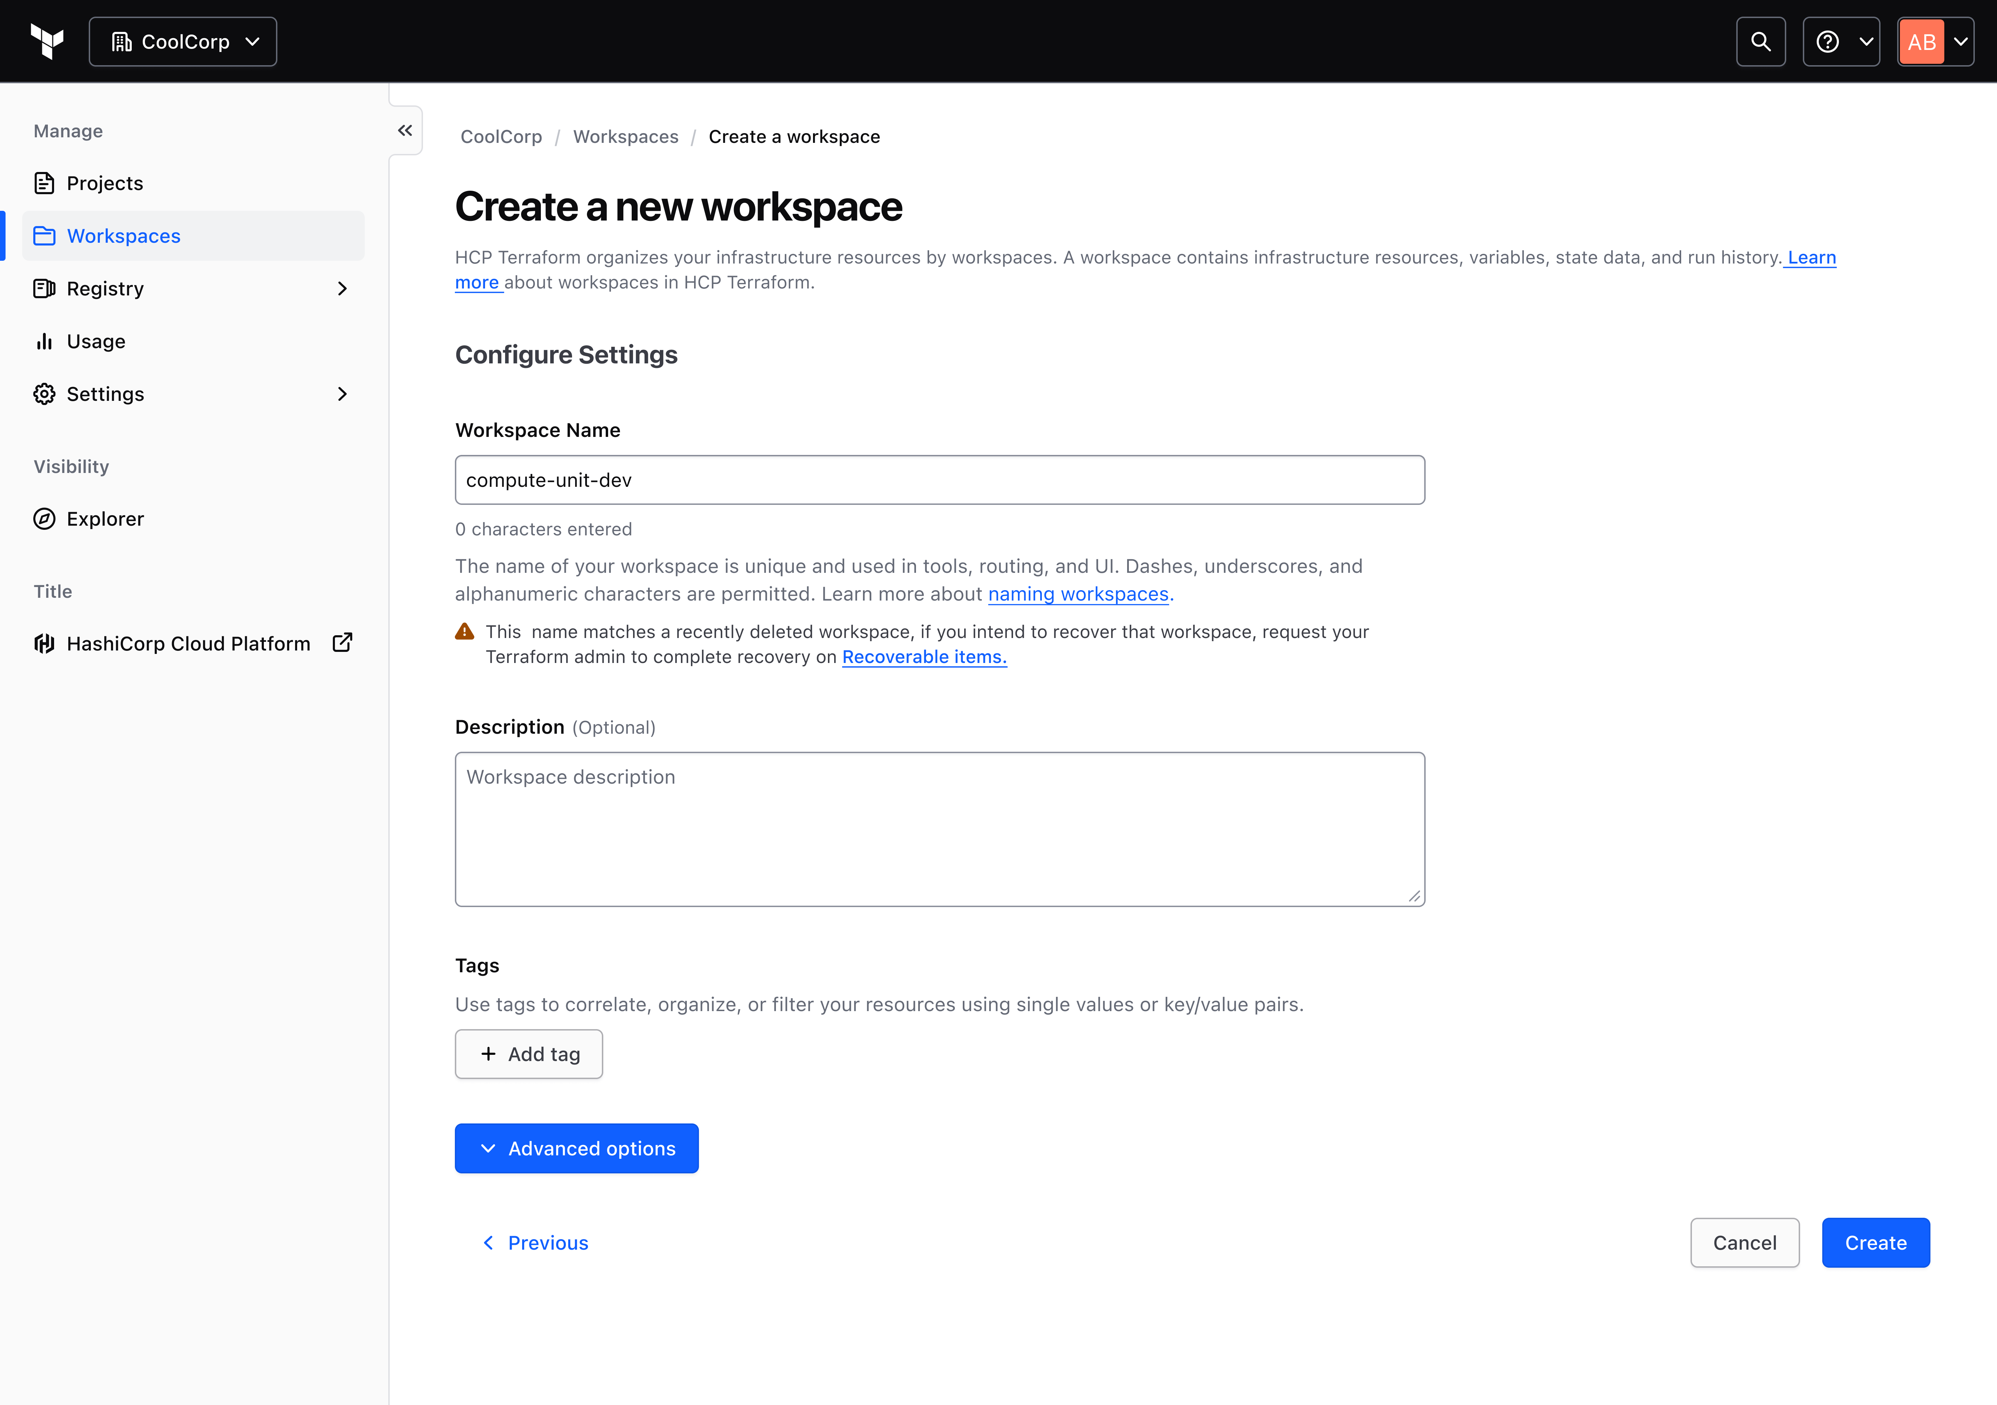Image resolution: width=1997 pixels, height=1405 pixels.
Task: Click the help question mark icon
Action: 1827,41
